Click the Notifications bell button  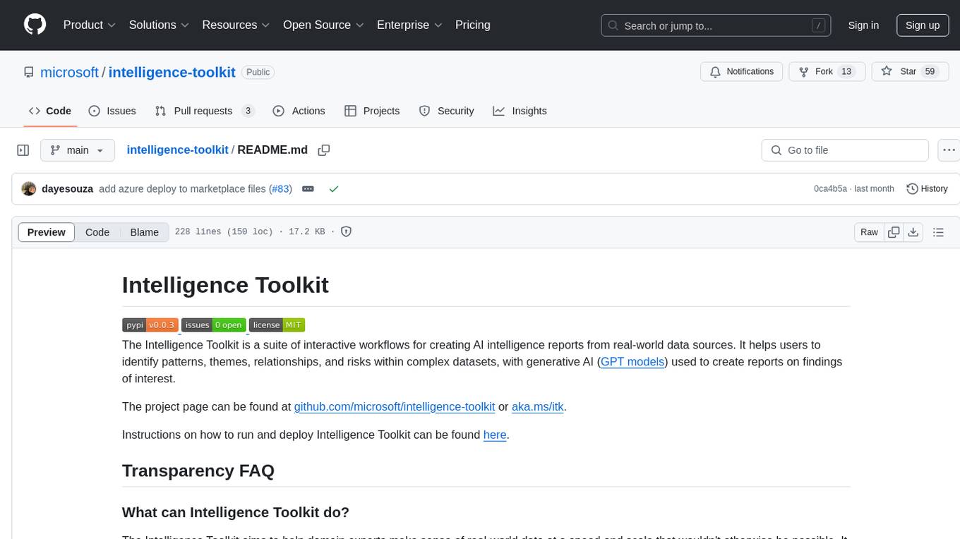(x=742, y=72)
